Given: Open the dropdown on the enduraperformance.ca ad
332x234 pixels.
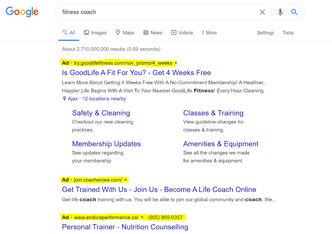Looking at the screenshot, I should coord(142,217).
